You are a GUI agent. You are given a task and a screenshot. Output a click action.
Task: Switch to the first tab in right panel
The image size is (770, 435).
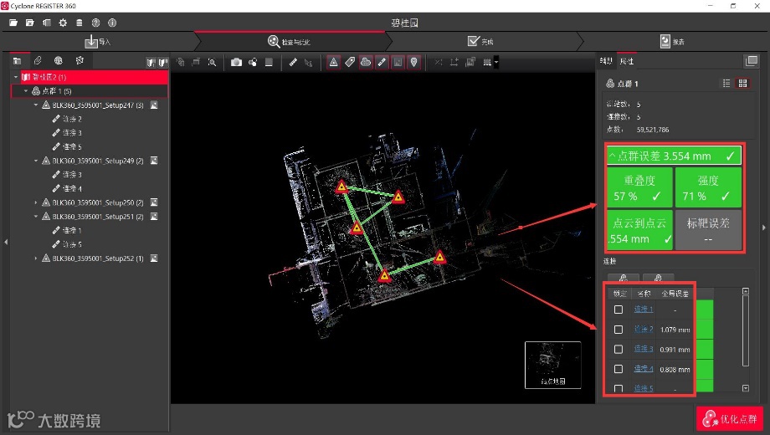coord(606,61)
